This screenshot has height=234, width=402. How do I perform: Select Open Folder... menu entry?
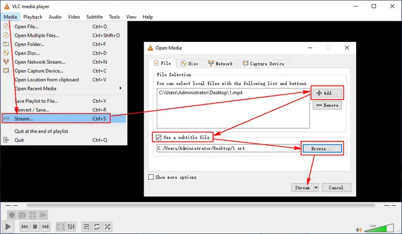tap(64, 44)
